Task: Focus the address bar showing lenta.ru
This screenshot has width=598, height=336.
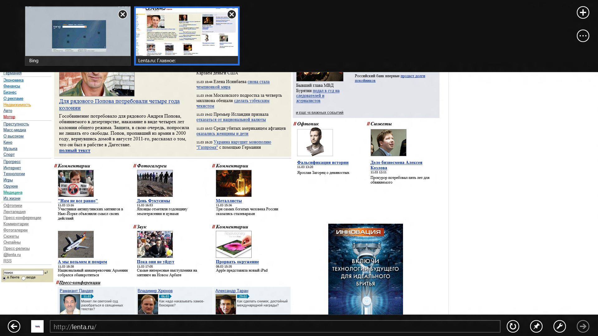Action: coord(275,327)
